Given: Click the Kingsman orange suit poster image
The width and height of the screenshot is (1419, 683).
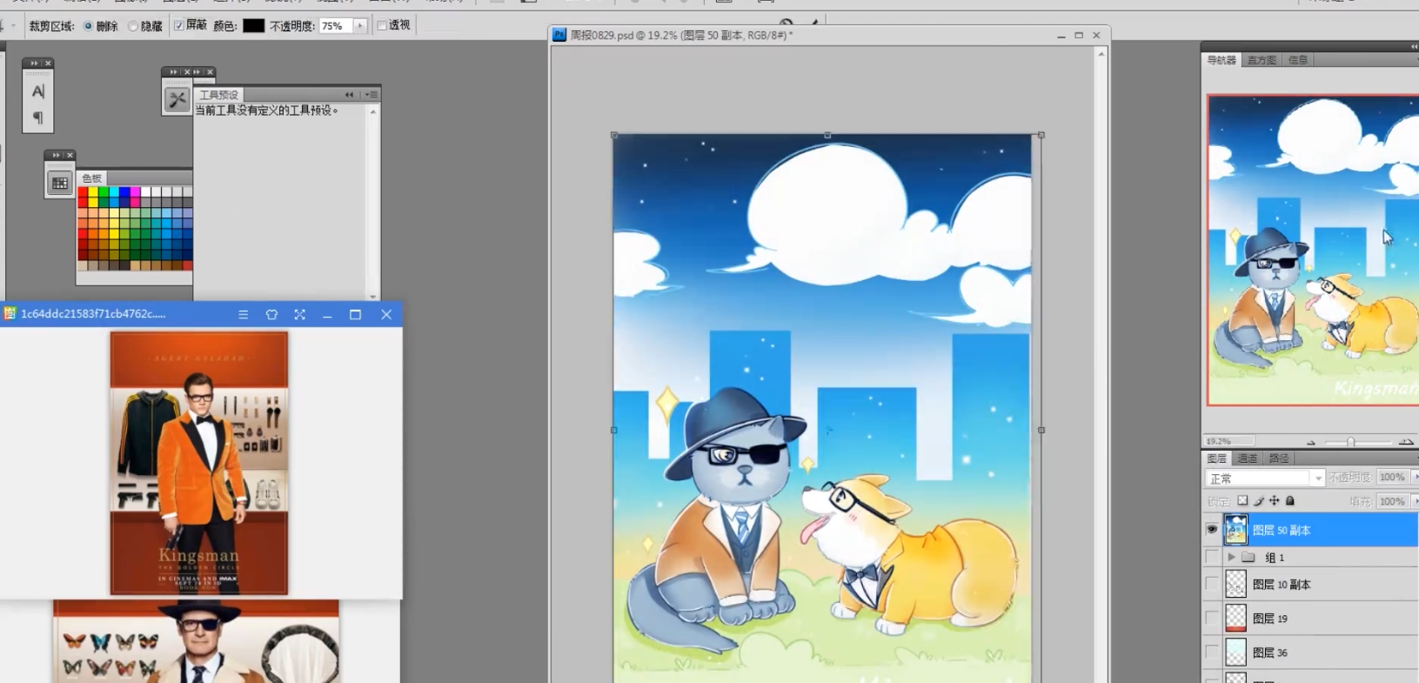Looking at the screenshot, I should coord(199,463).
